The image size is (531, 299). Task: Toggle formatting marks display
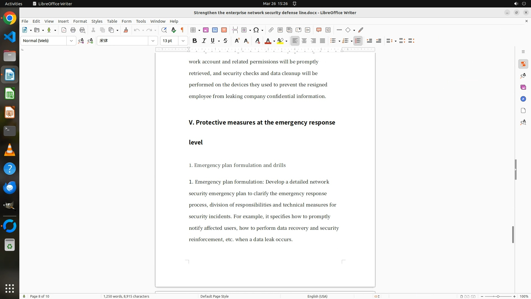pyautogui.click(x=182, y=30)
